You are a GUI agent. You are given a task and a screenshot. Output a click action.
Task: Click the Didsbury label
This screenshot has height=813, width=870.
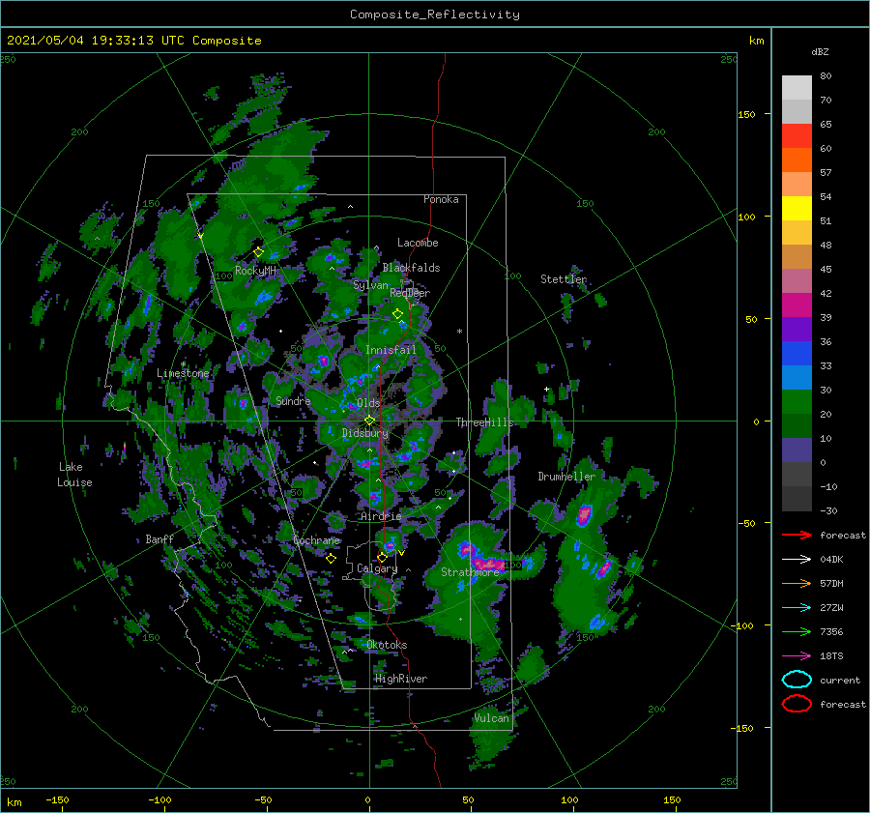(365, 433)
